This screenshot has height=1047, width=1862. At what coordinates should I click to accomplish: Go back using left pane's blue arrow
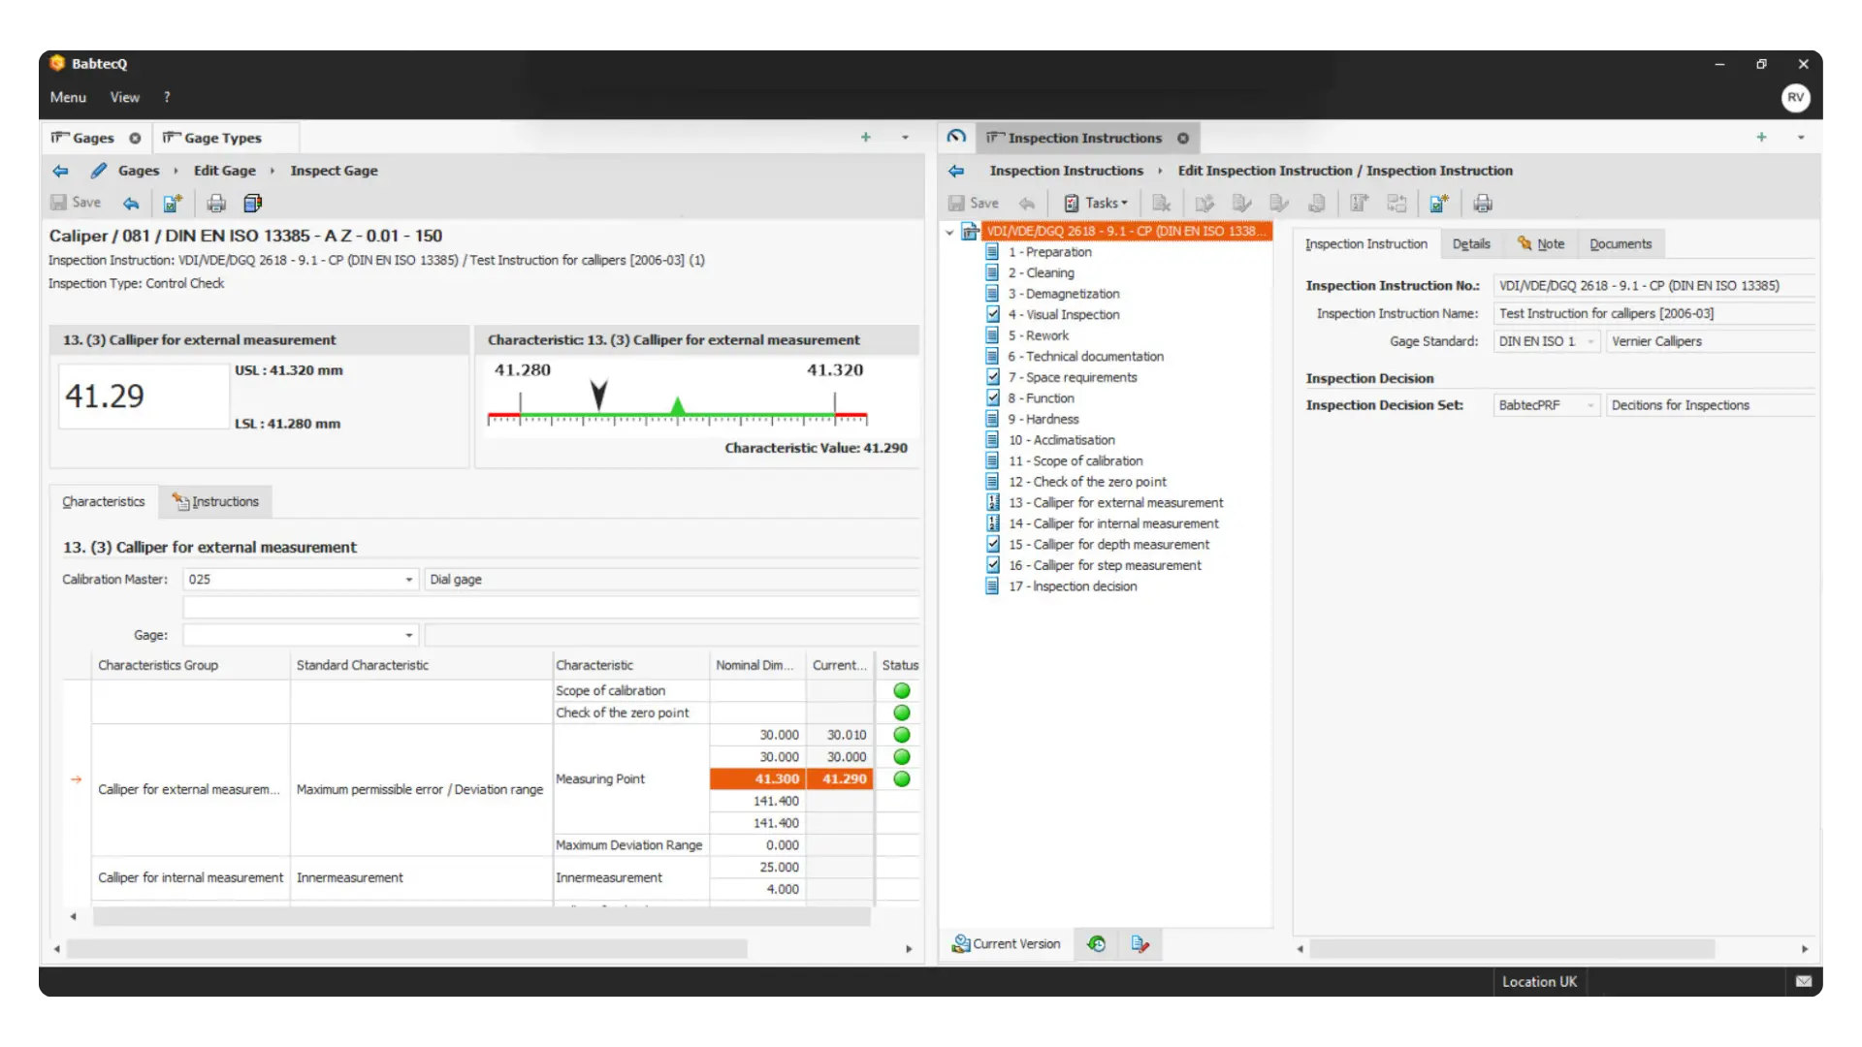[x=60, y=171]
